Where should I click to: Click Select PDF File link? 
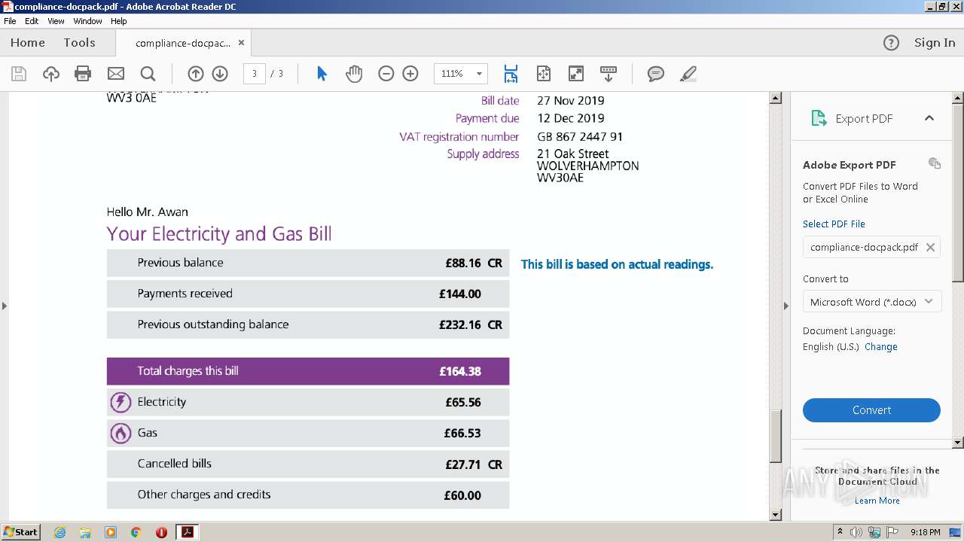(834, 224)
